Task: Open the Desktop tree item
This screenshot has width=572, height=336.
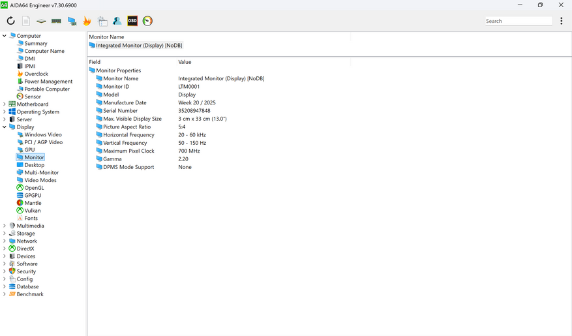Action: pos(35,165)
